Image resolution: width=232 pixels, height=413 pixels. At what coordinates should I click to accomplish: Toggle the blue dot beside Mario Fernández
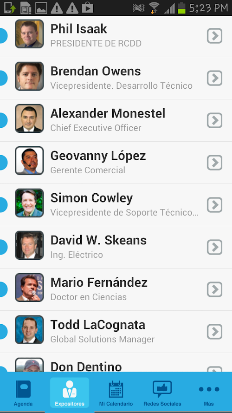(2, 289)
